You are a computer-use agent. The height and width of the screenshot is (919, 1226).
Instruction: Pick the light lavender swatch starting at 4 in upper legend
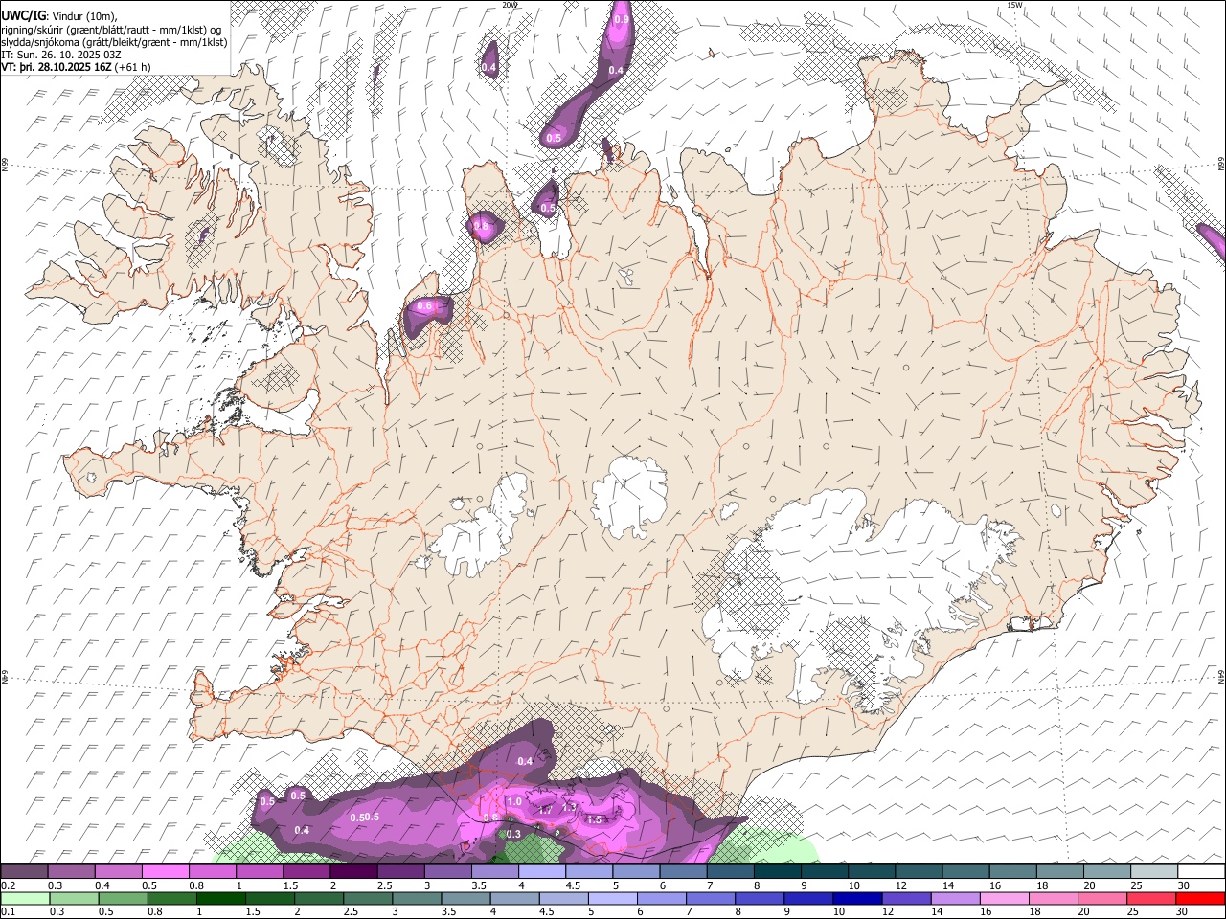click(x=542, y=872)
